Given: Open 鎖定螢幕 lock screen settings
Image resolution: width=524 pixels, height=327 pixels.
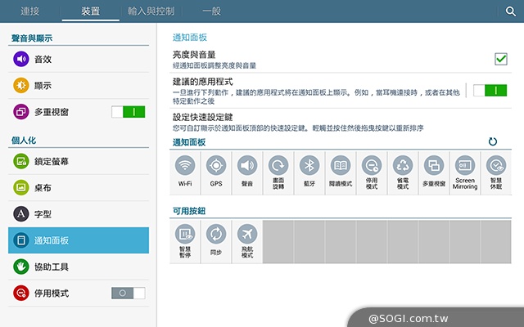Looking at the screenshot, I should tap(79, 162).
